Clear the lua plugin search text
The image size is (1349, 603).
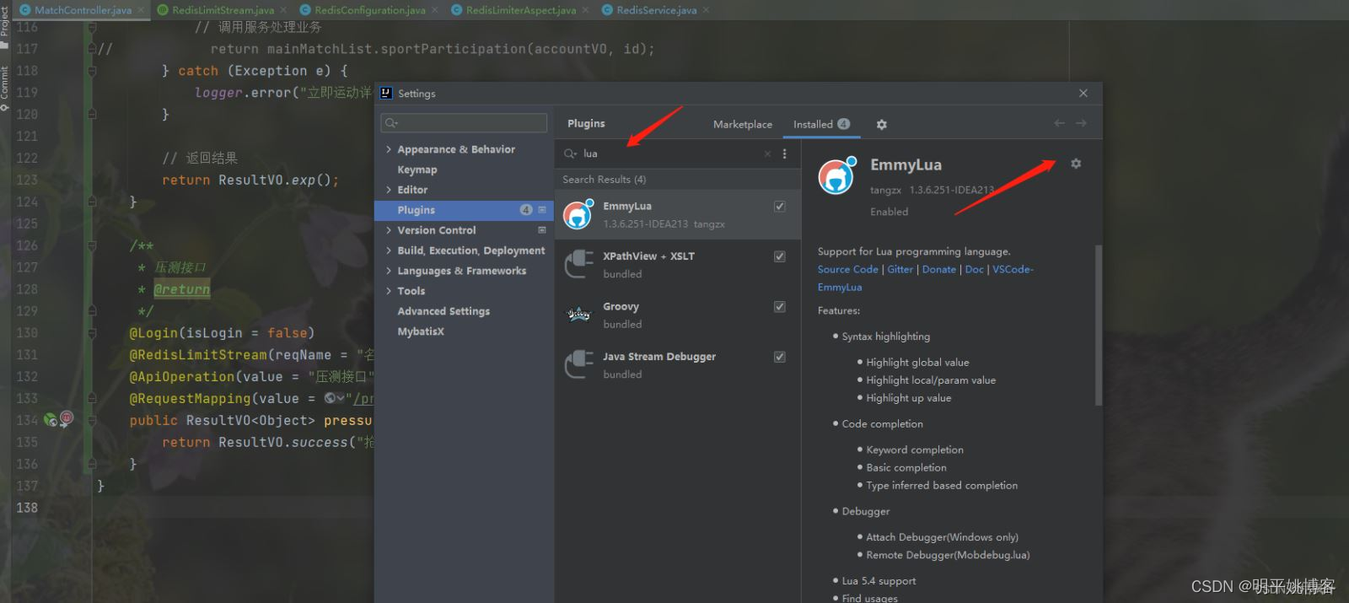(767, 153)
